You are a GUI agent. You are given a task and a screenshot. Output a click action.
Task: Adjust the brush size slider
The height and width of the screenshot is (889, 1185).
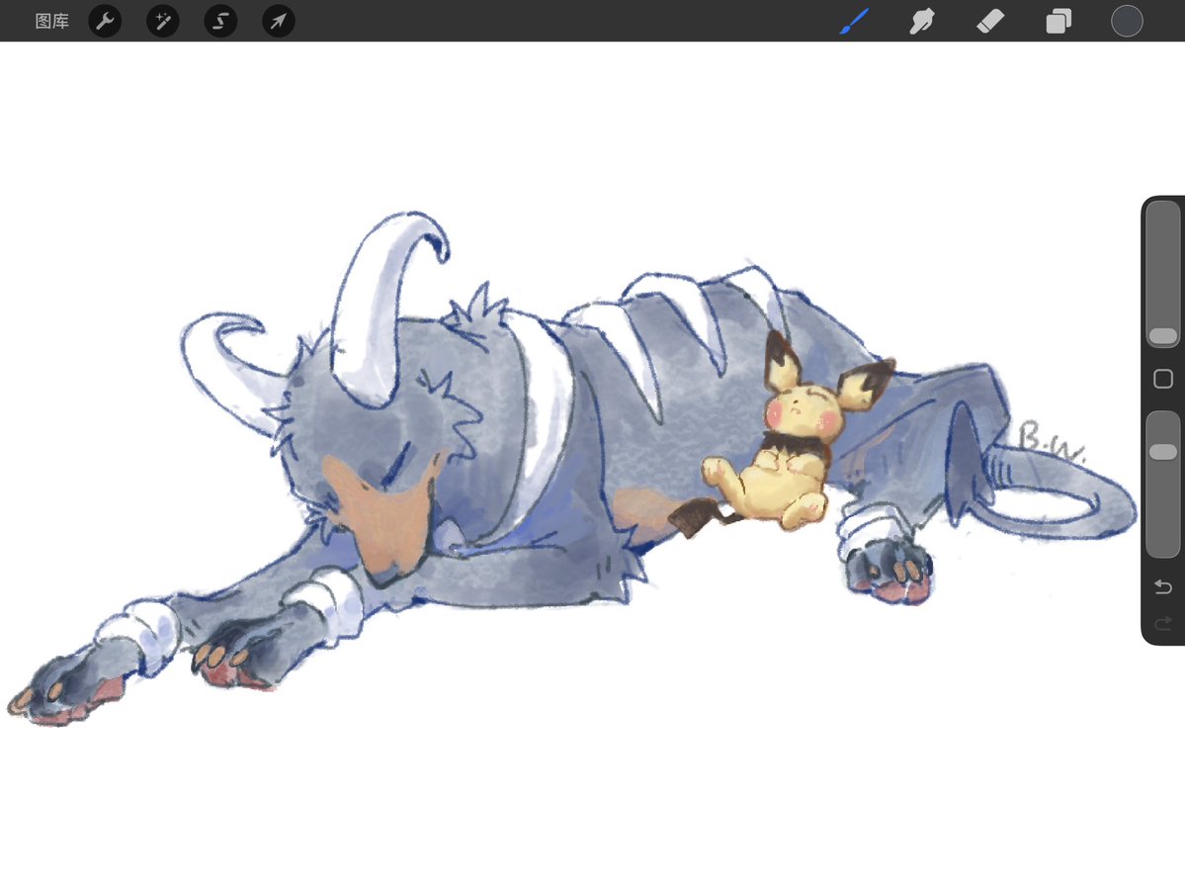(1163, 274)
